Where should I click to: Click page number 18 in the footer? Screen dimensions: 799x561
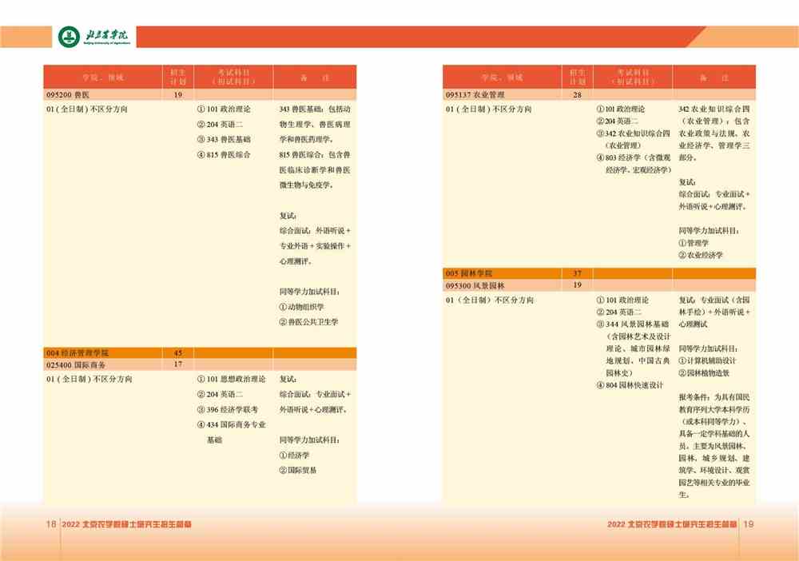[51, 523]
